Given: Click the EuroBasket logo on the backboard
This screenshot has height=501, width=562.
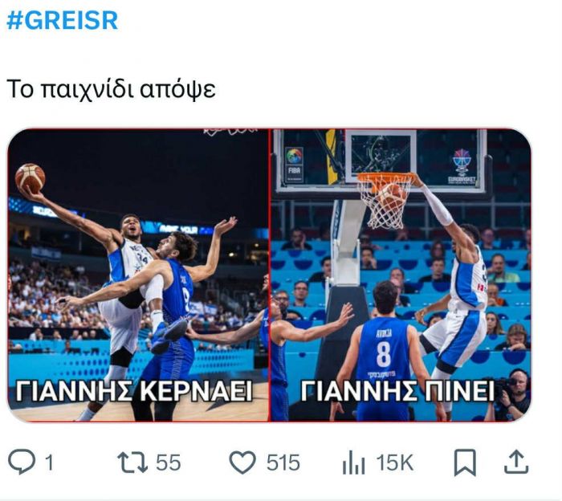Looking at the screenshot, I should pyautogui.click(x=462, y=166).
